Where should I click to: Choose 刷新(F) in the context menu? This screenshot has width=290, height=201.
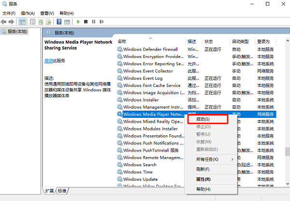pos(211,169)
